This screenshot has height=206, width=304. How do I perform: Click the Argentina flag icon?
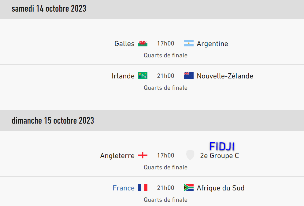click(188, 44)
